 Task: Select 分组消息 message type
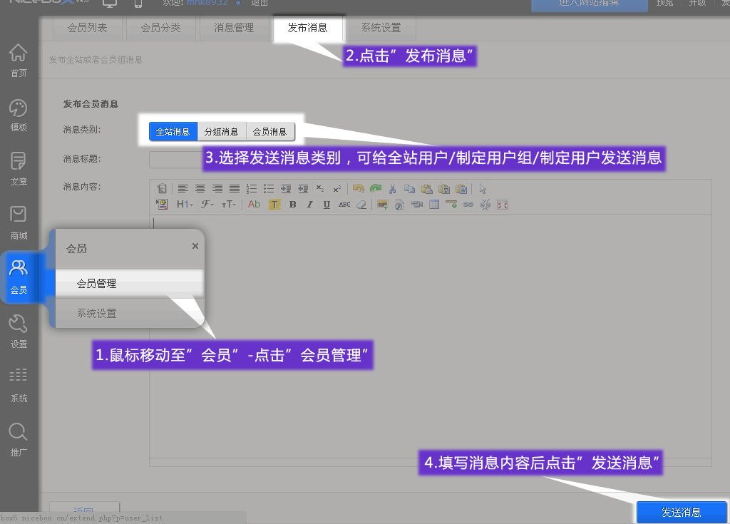221,132
